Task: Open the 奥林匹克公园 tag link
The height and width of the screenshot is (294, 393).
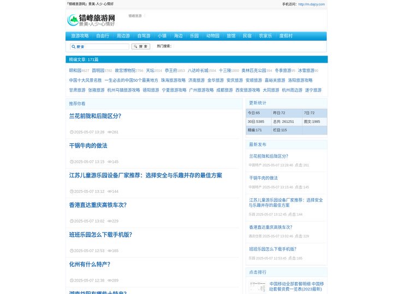Action: (254, 70)
